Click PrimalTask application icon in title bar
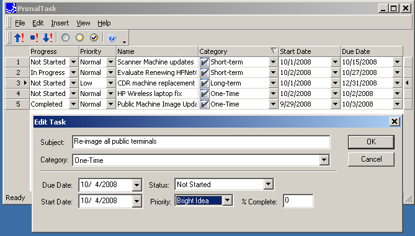The width and height of the screenshot is (415, 236). point(11,8)
